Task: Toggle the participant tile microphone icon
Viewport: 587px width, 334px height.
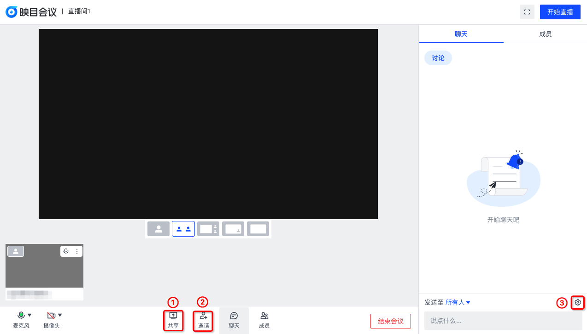Action: pos(66,251)
